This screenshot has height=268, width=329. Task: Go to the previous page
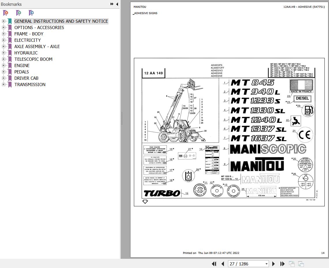223,264
